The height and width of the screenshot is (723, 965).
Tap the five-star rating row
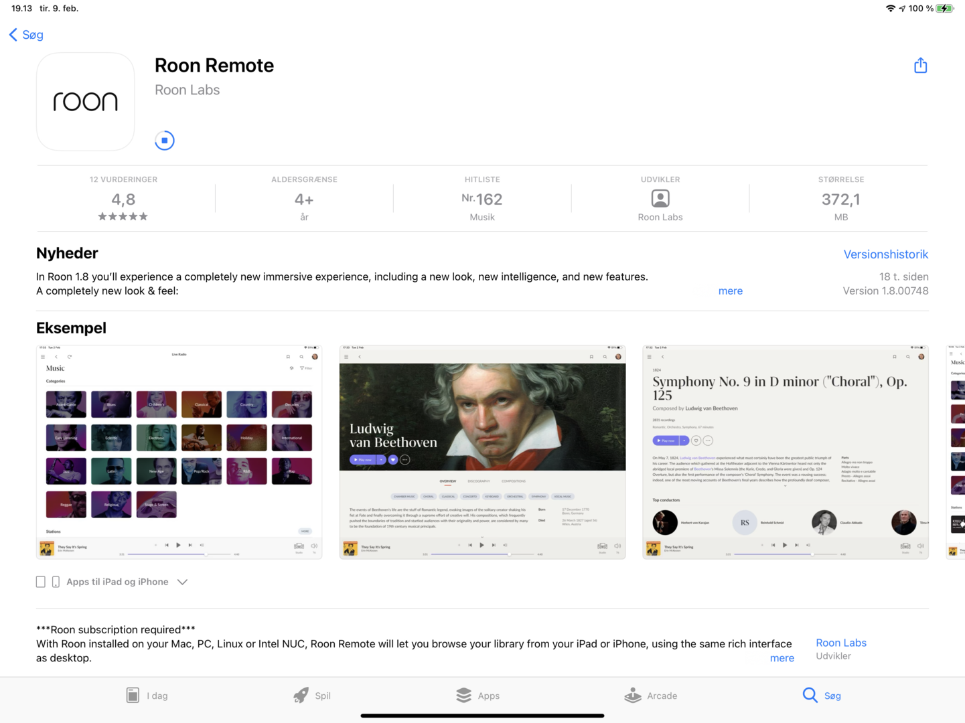pos(123,216)
